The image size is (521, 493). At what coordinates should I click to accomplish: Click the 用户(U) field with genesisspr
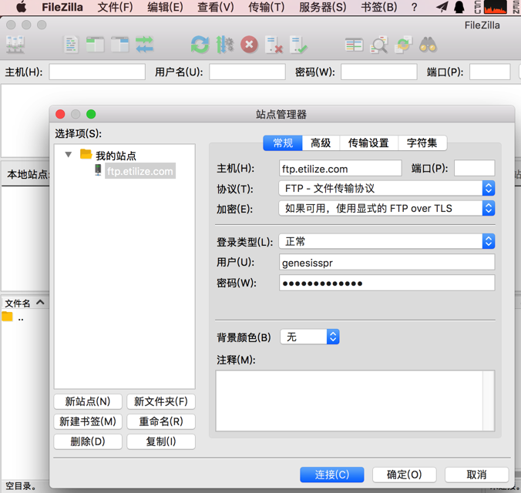(387, 262)
